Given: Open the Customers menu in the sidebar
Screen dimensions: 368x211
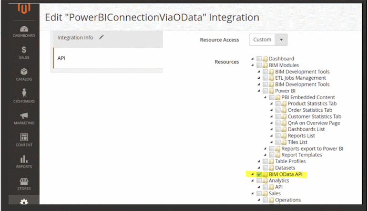Looking at the screenshot, I should (24, 96).
